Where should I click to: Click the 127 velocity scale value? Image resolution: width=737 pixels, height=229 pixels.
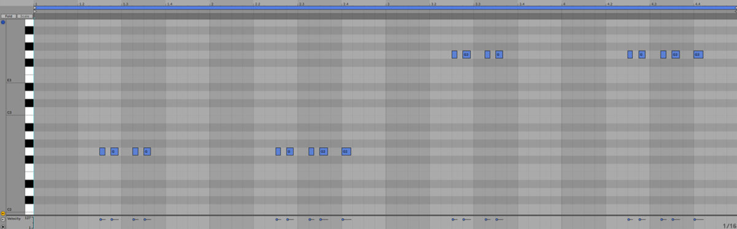pos(28,218)
